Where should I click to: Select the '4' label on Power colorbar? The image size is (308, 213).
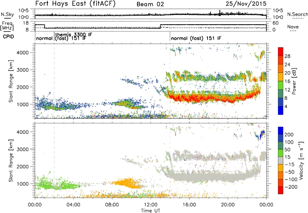(x=286, y=106)
